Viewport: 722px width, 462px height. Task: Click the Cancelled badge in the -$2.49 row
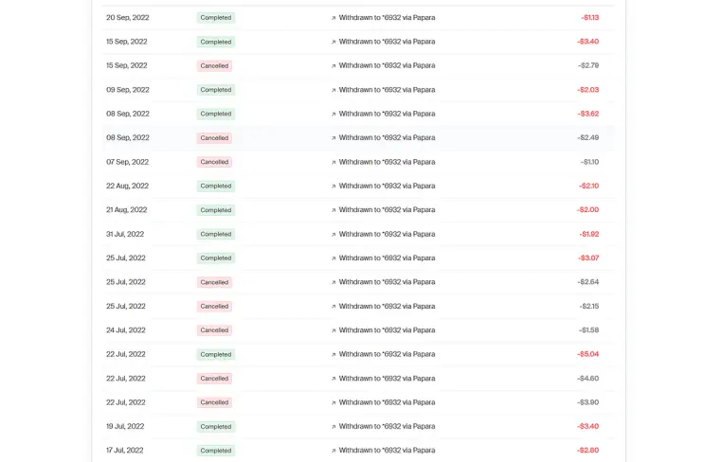point(214,138)
